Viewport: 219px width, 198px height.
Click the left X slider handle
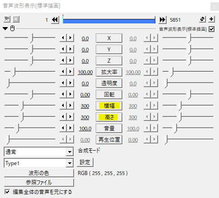31,38
